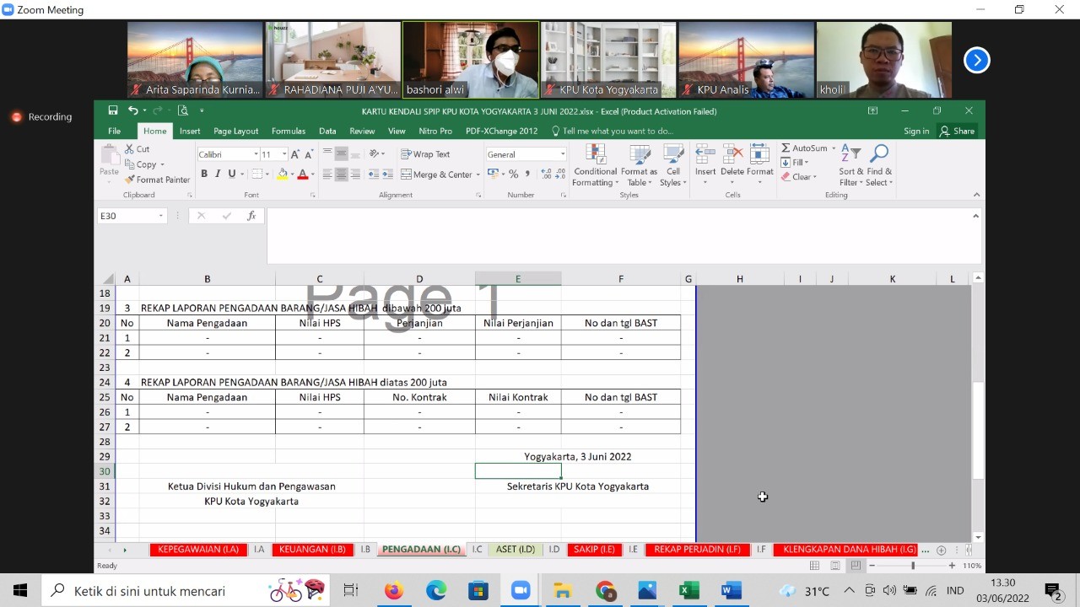Click the Share button
Viewport: 1080px width, 607px height.
tap(957, 131)
